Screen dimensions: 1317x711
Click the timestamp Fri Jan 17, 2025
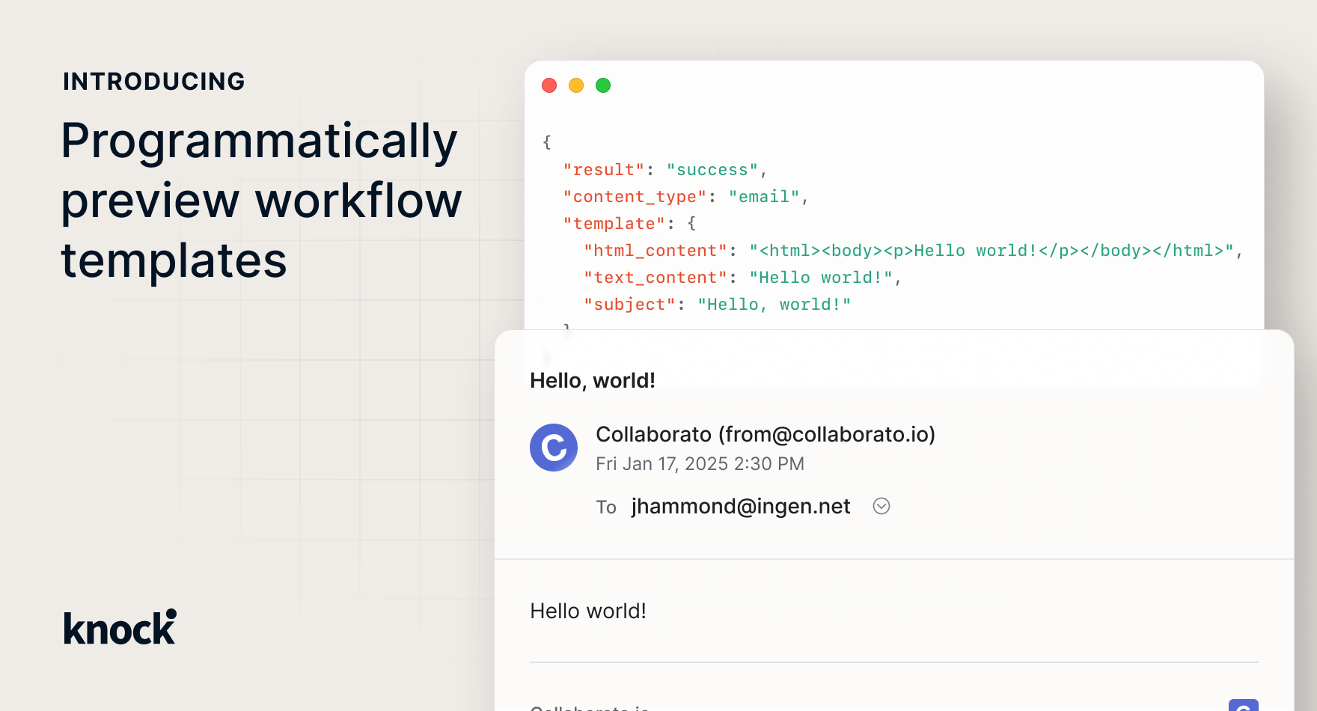coord(700,464)
